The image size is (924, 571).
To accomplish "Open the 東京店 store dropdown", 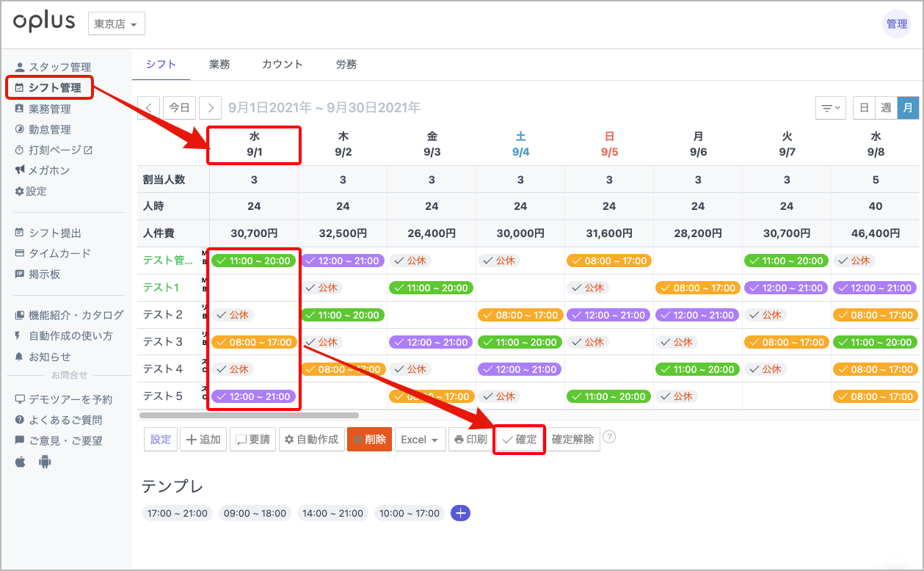I will coord(116,23).
